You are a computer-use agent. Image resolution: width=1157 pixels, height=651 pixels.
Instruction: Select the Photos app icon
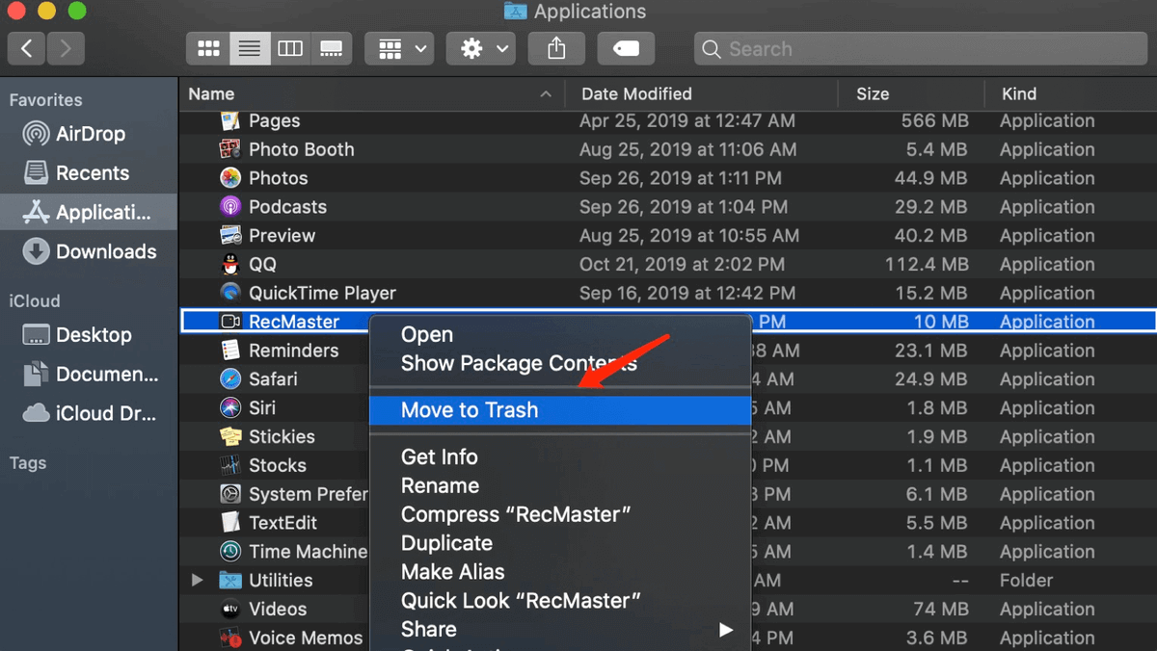[229, 178]
